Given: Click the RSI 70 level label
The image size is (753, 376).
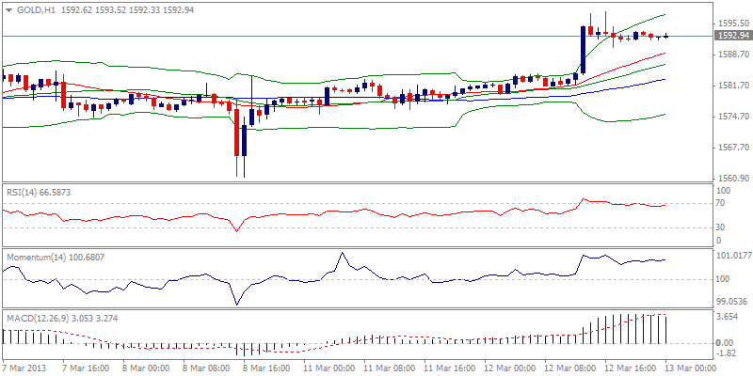Looking at the screenshot, I should pyautogui.click(x=723, y=203).
